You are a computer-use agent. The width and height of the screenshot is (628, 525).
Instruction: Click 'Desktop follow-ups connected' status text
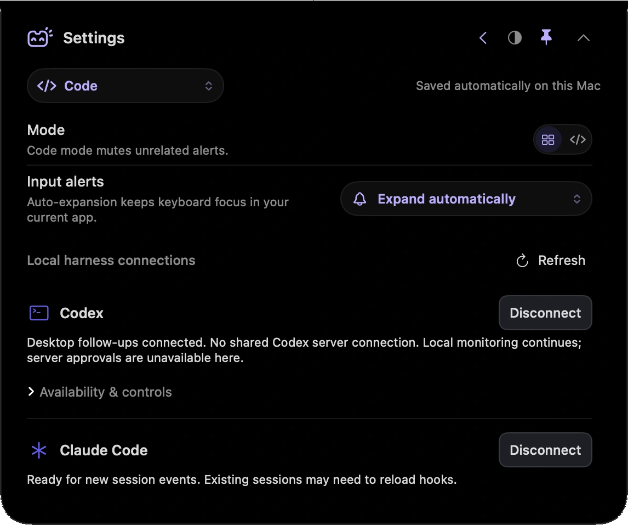tap(304, 350)
